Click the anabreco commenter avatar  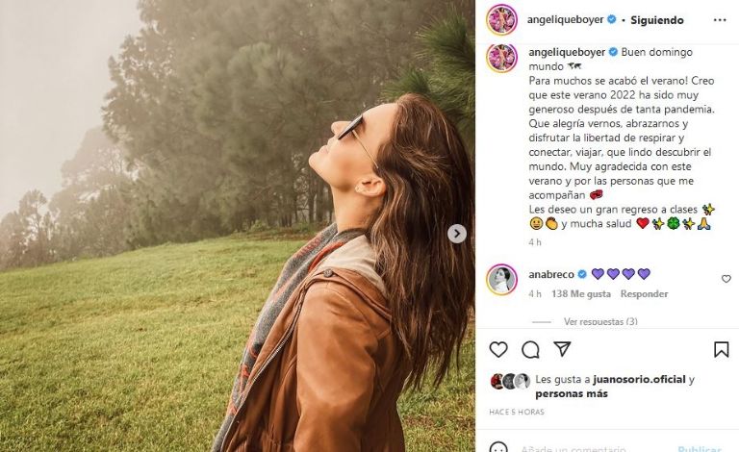coord(501,279)
